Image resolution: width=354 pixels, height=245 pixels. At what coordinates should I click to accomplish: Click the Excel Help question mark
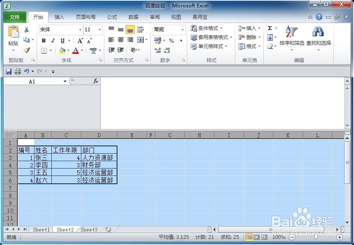pyautogui.click(x=319, y=17)
